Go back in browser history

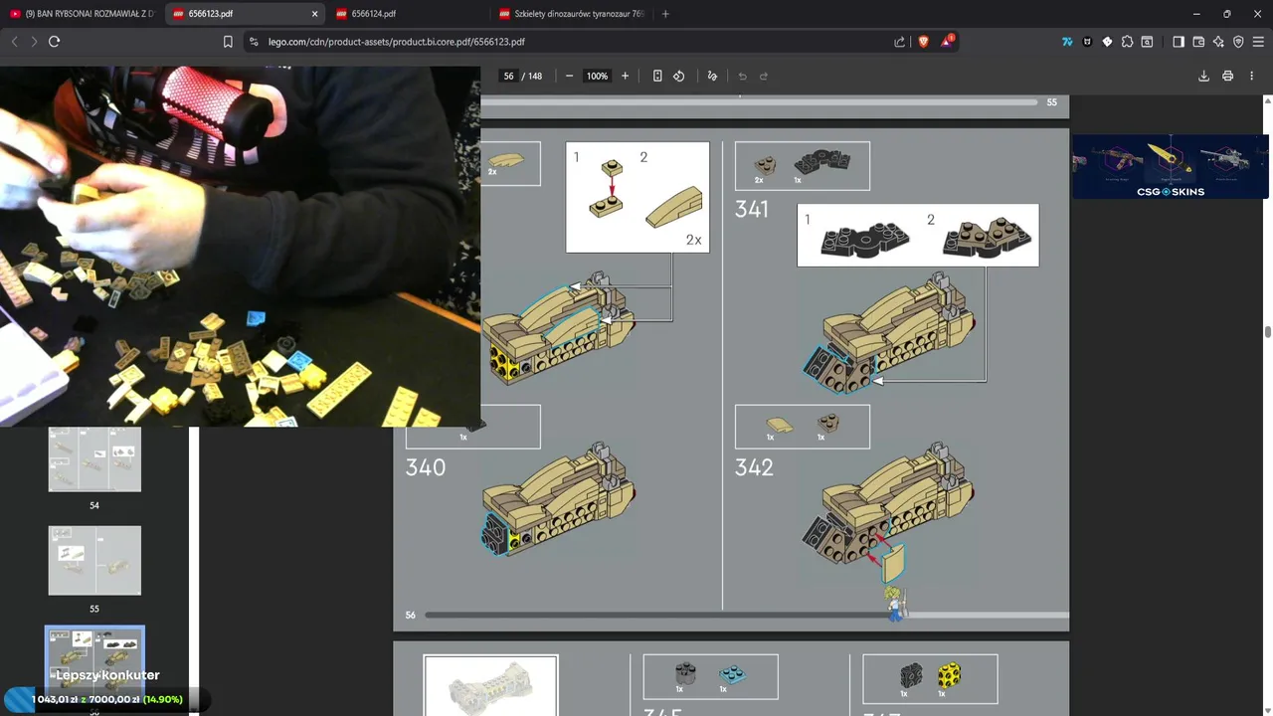[14, 42]
